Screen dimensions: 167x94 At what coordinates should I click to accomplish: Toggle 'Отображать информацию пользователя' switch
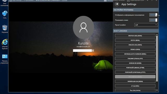point(153,15)
